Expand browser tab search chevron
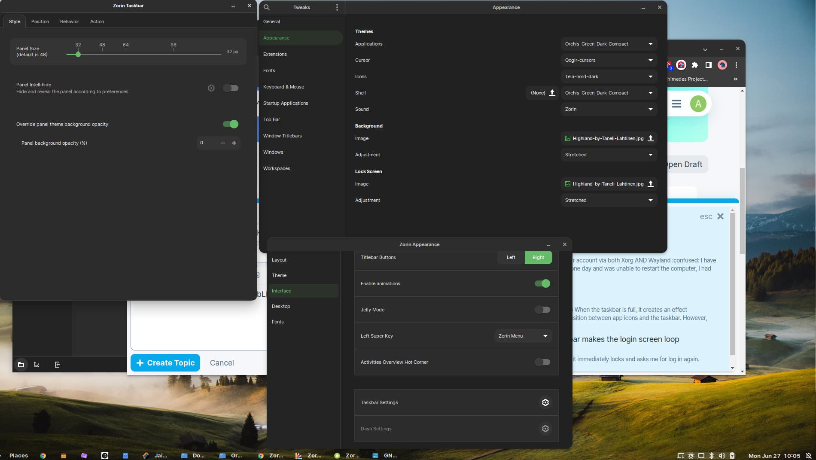The height and width of the screenshot is (460, 816). (705, 49)
